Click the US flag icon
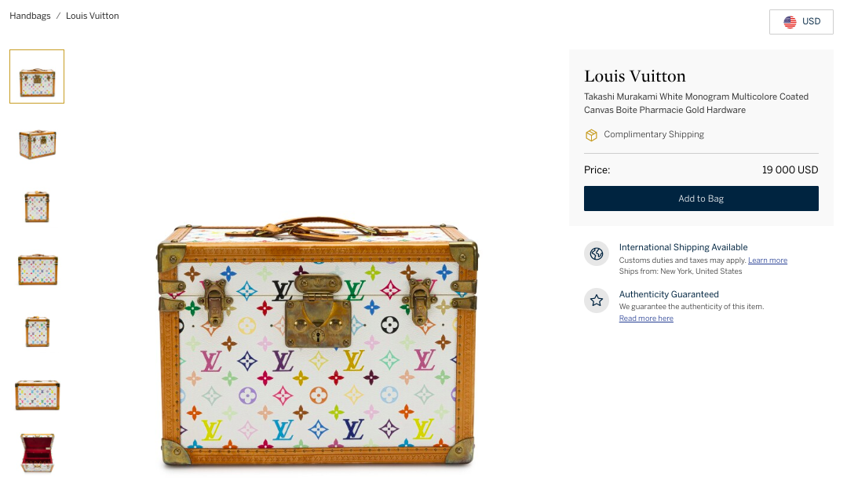The image size is (847, 499). 790,22
